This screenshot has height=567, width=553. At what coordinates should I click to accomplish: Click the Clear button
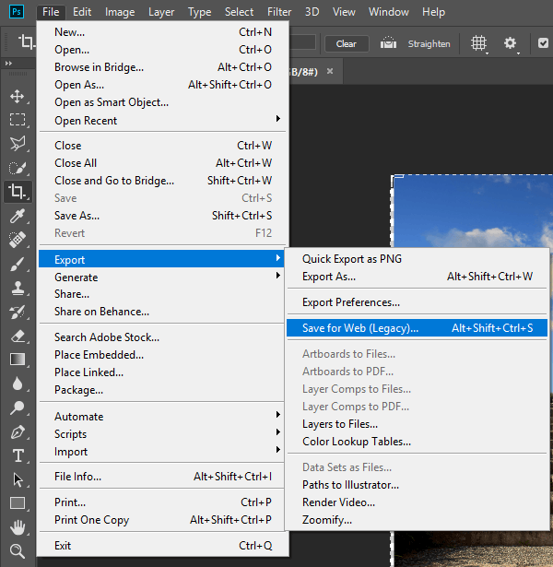click(347, 43)
